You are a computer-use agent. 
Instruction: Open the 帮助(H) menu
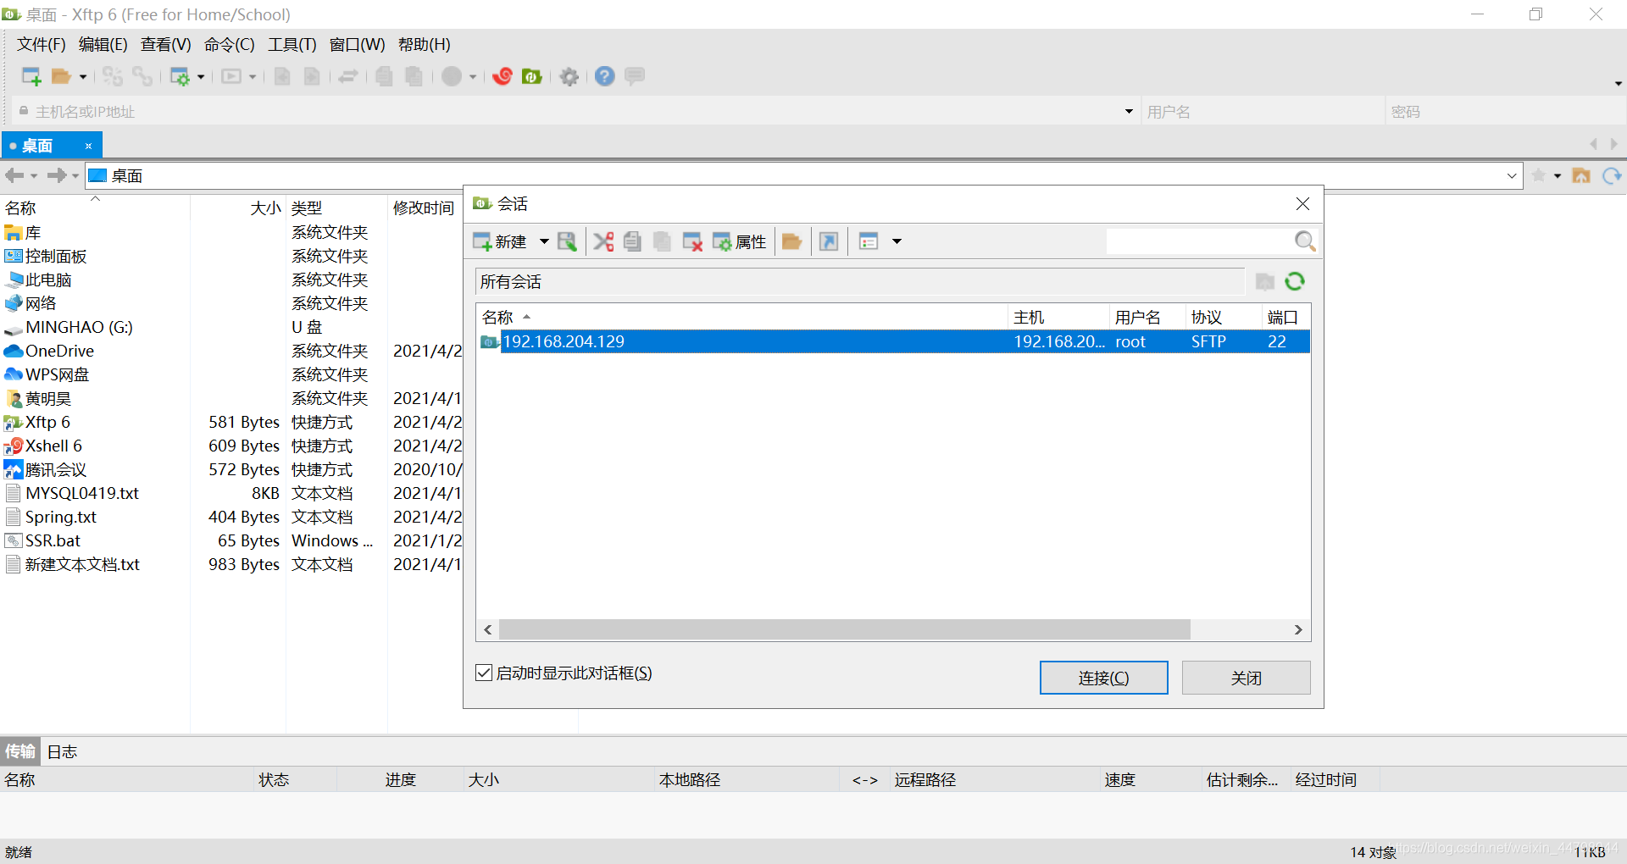(425, 45)
